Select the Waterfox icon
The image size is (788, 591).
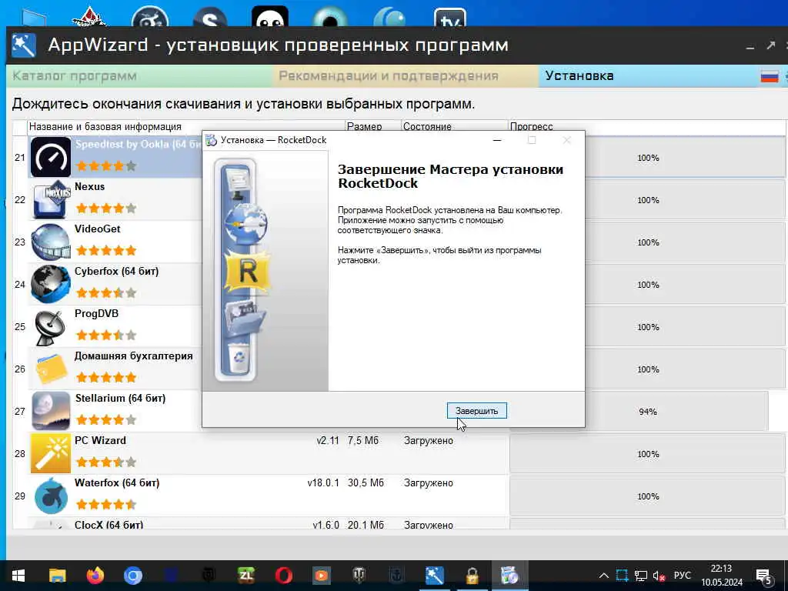[51, 496]
